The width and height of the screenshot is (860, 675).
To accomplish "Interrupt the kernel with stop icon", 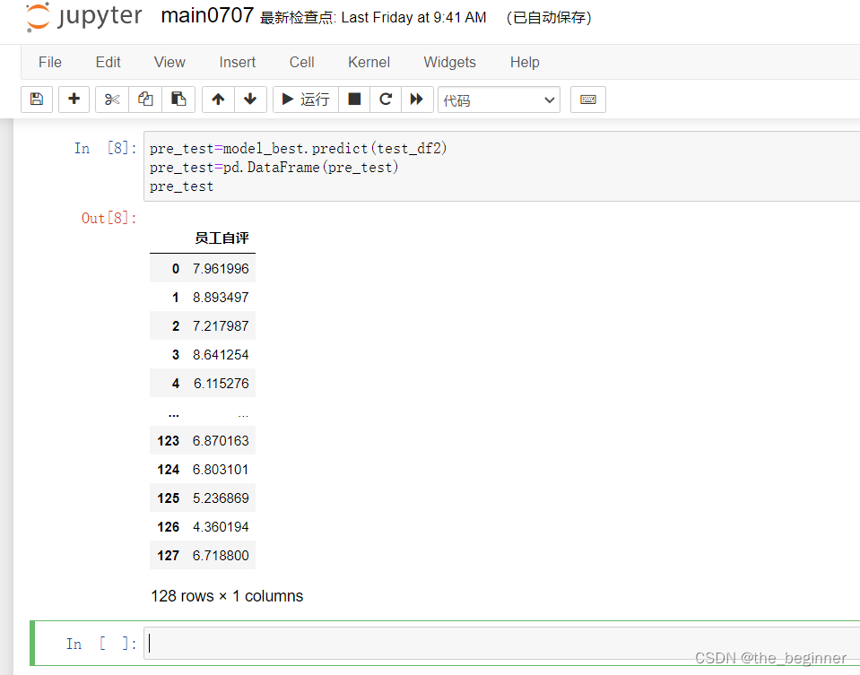I will (x=353, y=99).
